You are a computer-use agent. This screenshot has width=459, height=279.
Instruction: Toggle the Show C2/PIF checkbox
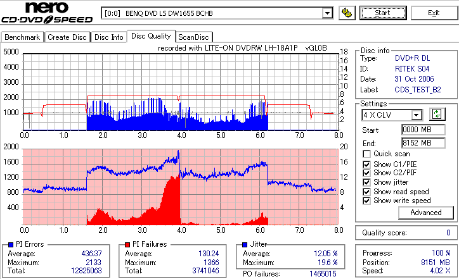point(366,173)
